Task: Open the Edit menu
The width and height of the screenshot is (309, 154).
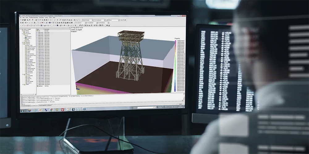Action: [x=23, y=18]
